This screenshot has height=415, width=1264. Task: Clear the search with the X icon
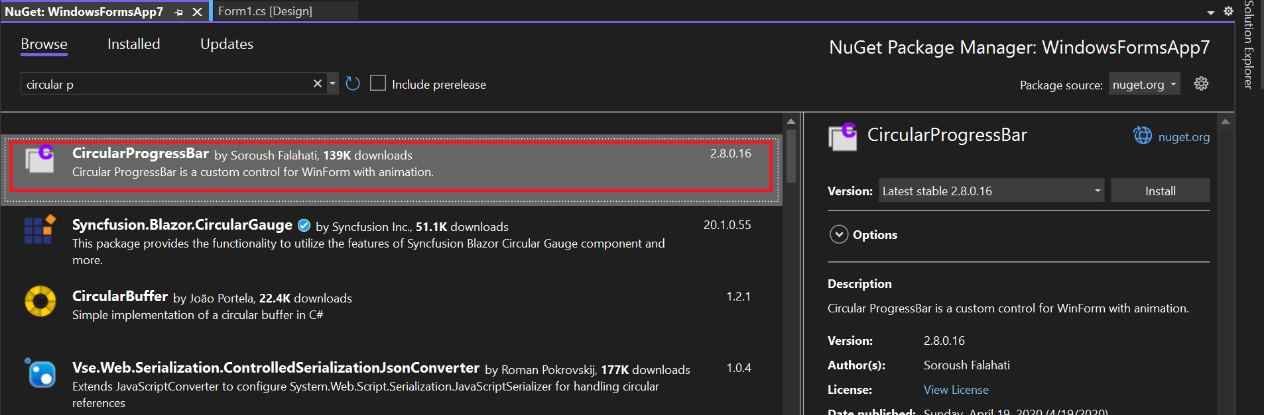318,83
